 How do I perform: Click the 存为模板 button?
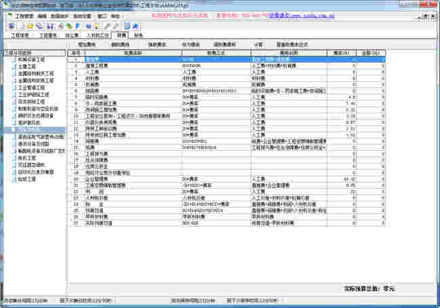point(191,45)
